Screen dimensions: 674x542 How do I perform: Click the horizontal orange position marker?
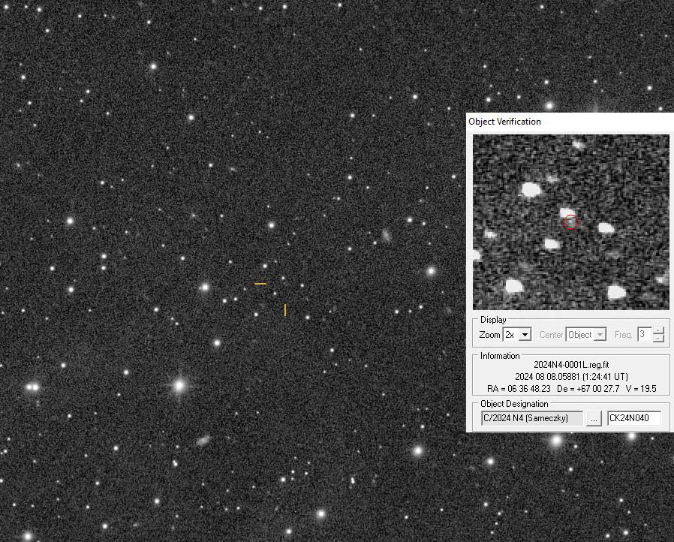tap(260, 284)
